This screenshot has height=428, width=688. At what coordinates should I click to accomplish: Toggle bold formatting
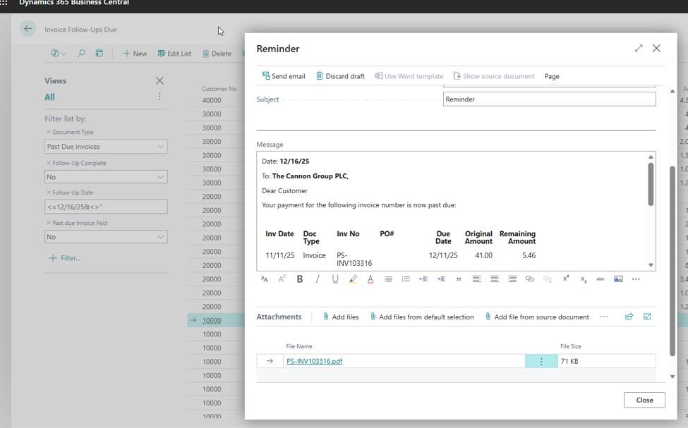click(x=300, y=279)
